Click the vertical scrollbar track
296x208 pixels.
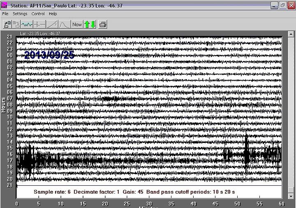click(x=291, y=112)
